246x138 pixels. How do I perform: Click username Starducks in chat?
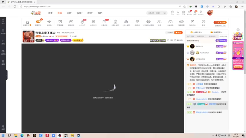(x=216, y=92)
